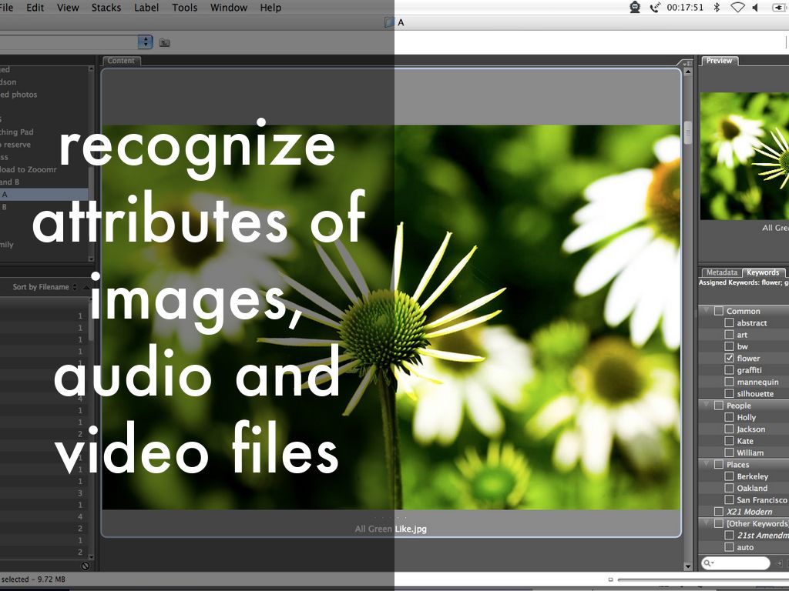Open the Stacks menu

coord(106,8)
